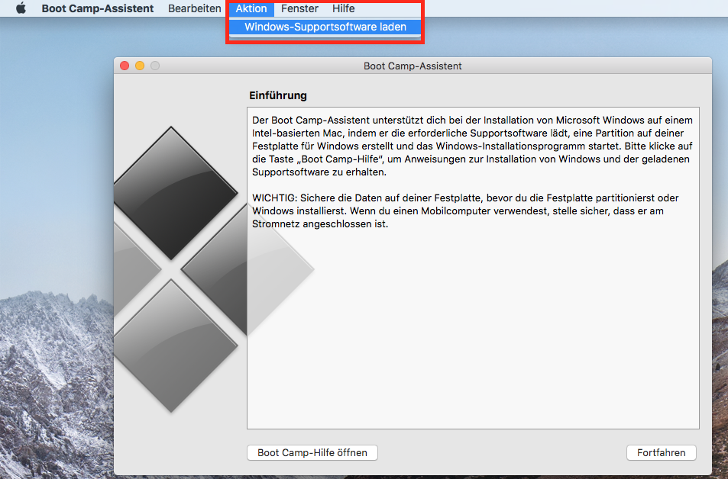Click the Einführung heading

(278, 95)
